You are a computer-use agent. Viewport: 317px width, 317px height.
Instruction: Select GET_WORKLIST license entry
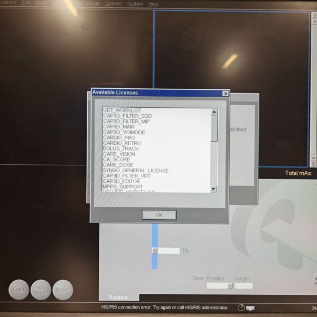click(x=122, y=110)
